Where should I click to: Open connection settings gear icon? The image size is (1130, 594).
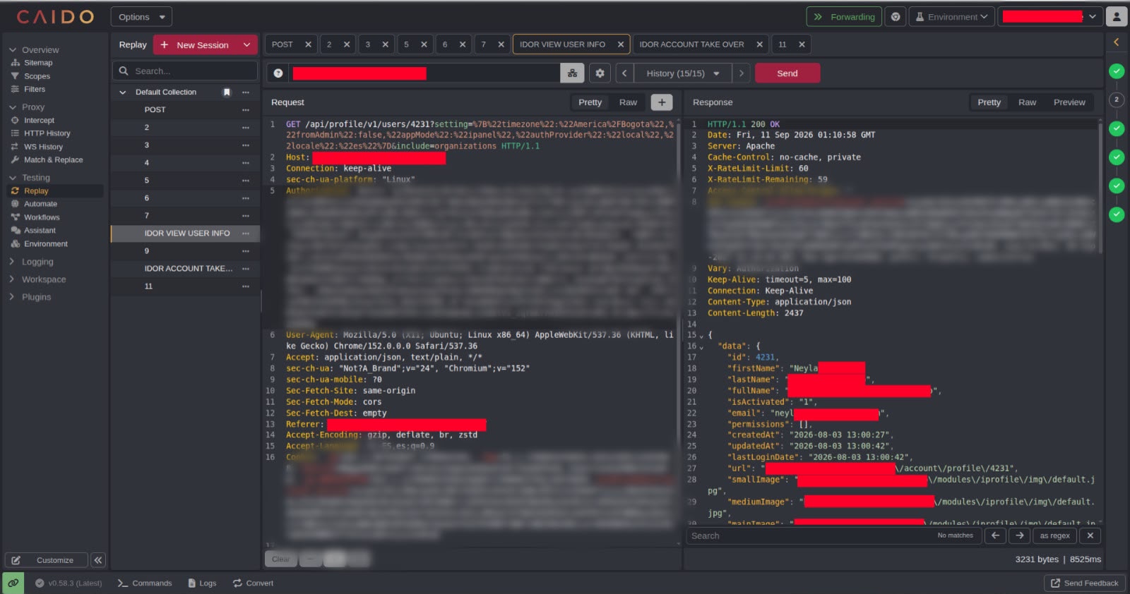click(600, 73)
